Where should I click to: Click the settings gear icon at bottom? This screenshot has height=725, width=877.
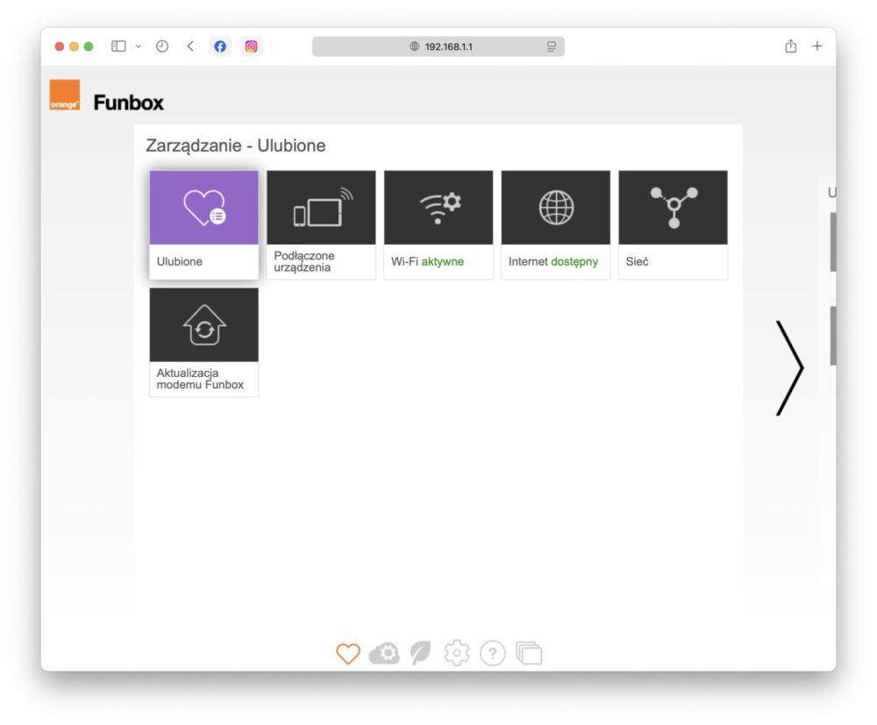click(456, 653)
